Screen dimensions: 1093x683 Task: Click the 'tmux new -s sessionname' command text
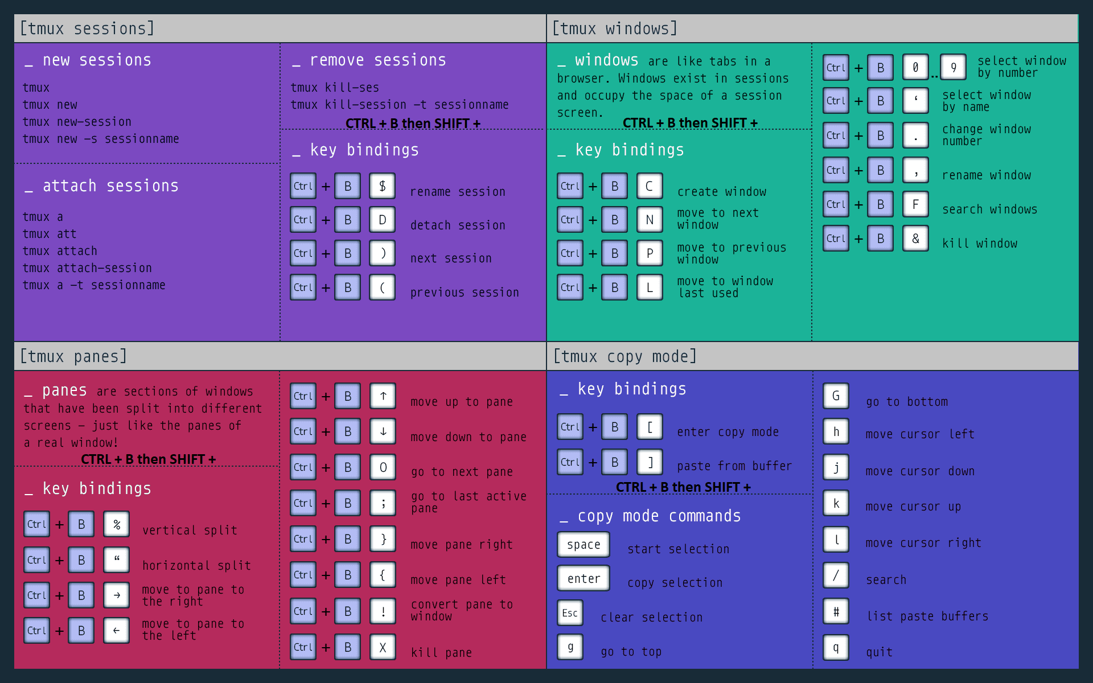(x=101, y=139)
